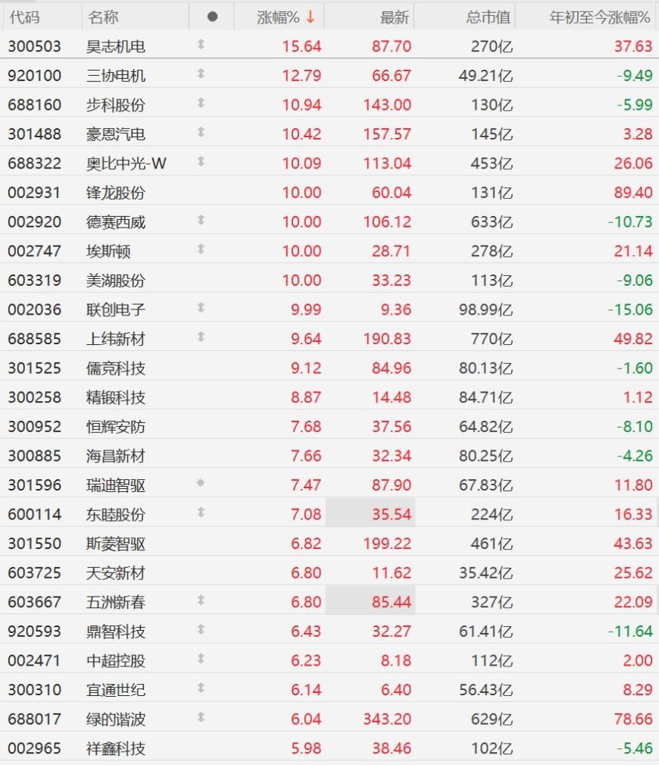Click 德赛西威 latest price 106.12
659x765 pixels.
click(387, 222)
